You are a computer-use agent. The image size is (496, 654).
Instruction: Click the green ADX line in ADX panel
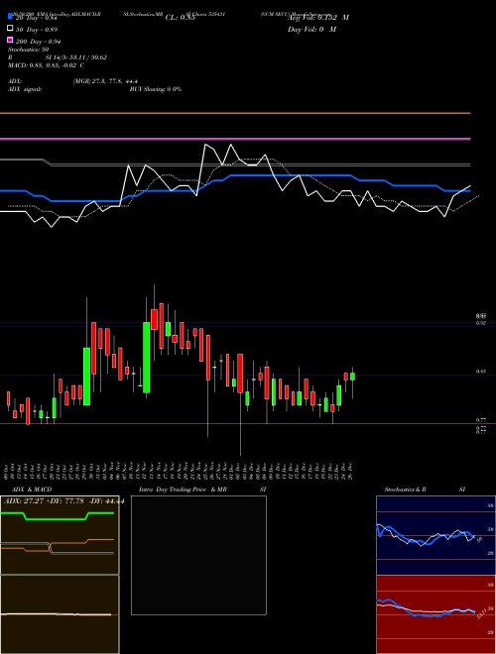tap(57, 516)
